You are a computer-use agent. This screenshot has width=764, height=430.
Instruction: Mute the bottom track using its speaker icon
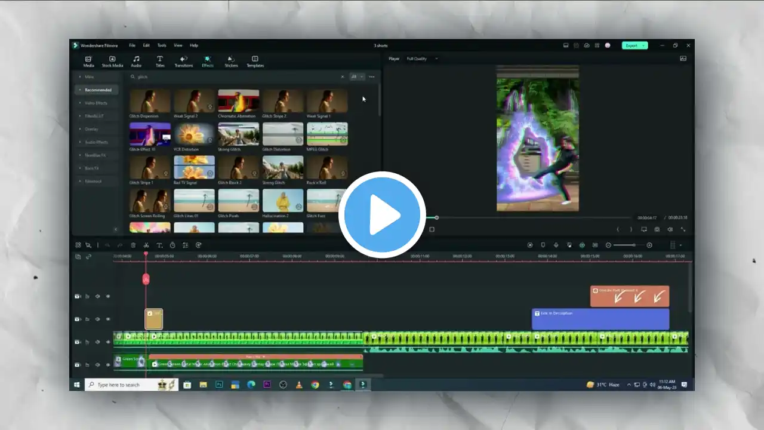tap(98, 365)
